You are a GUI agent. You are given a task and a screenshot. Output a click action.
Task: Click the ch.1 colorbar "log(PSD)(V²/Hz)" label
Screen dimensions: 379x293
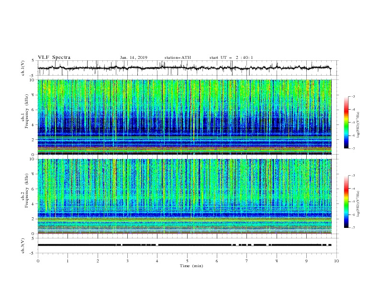[358, 125]
